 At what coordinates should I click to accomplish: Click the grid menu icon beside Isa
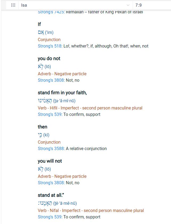(13, 5)
